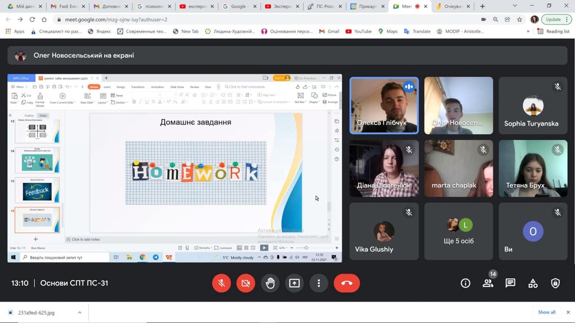Raise hand in the meeting
Image resolution: width=575 pixels, height=323 pixels.
[270, 283]
